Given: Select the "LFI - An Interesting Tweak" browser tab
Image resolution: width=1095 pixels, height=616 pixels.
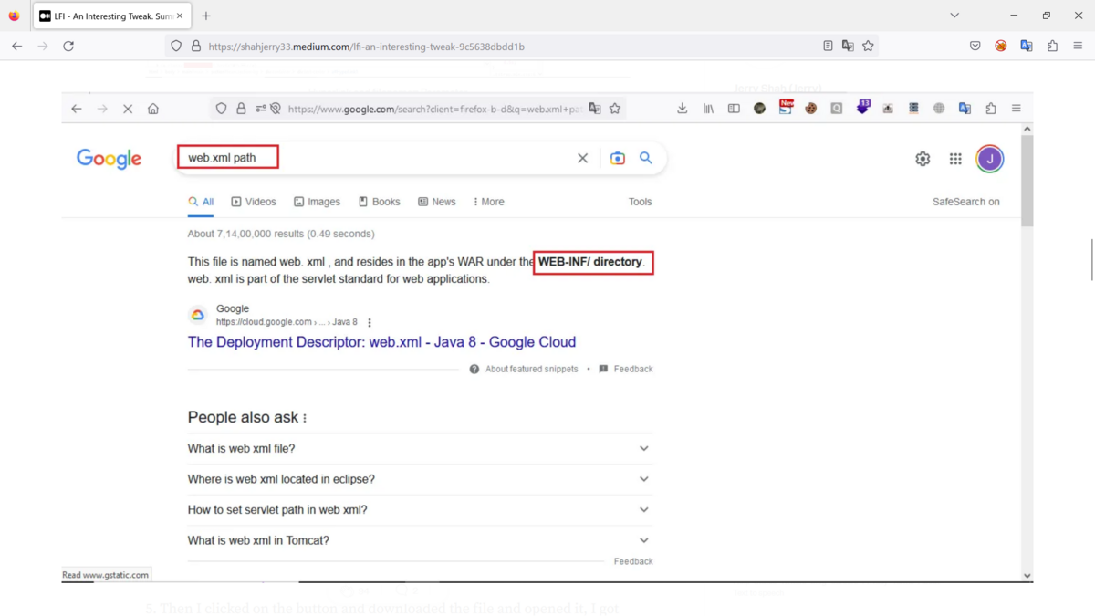Looking at the screenshot, I should (111, 16).
